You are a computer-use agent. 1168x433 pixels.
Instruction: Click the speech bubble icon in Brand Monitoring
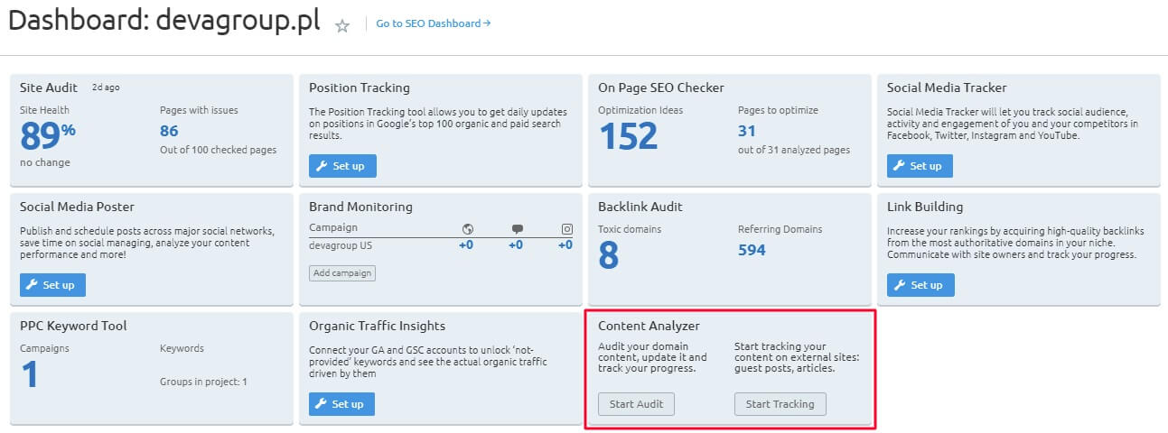[x=518, y=229]
